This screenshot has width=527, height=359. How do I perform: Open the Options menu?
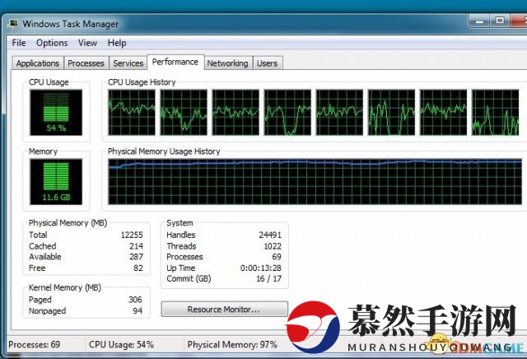pyautogui.click(x=52, y=43)
